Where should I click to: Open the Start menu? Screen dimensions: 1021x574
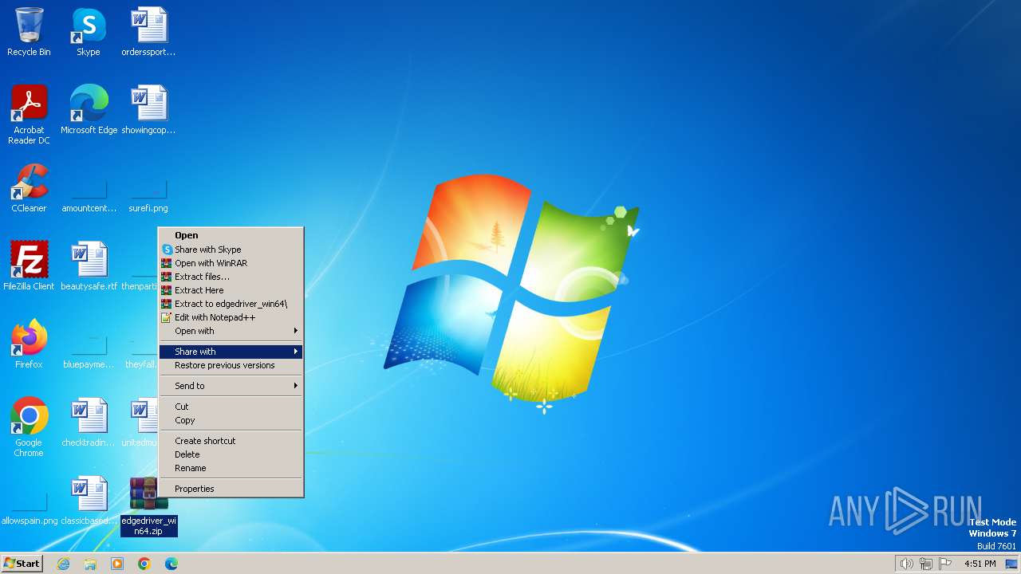(x=22, y=564)
